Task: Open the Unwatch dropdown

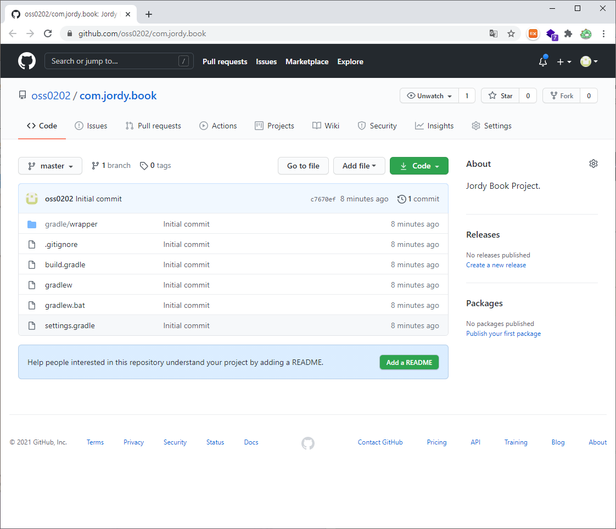Action: (x=429, y=96)
